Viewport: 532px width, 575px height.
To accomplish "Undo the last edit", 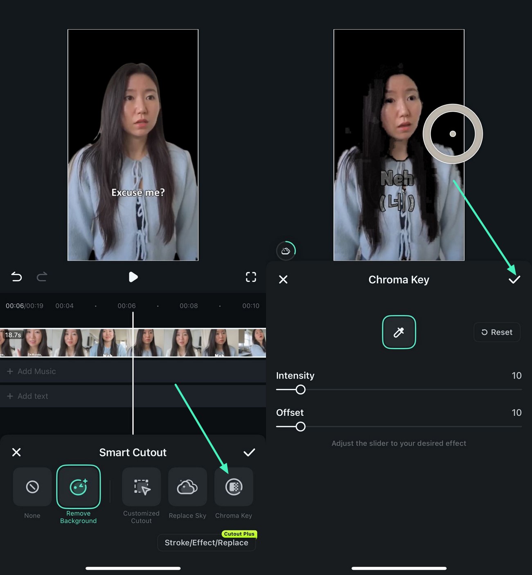I will click(x=16, y=277).
